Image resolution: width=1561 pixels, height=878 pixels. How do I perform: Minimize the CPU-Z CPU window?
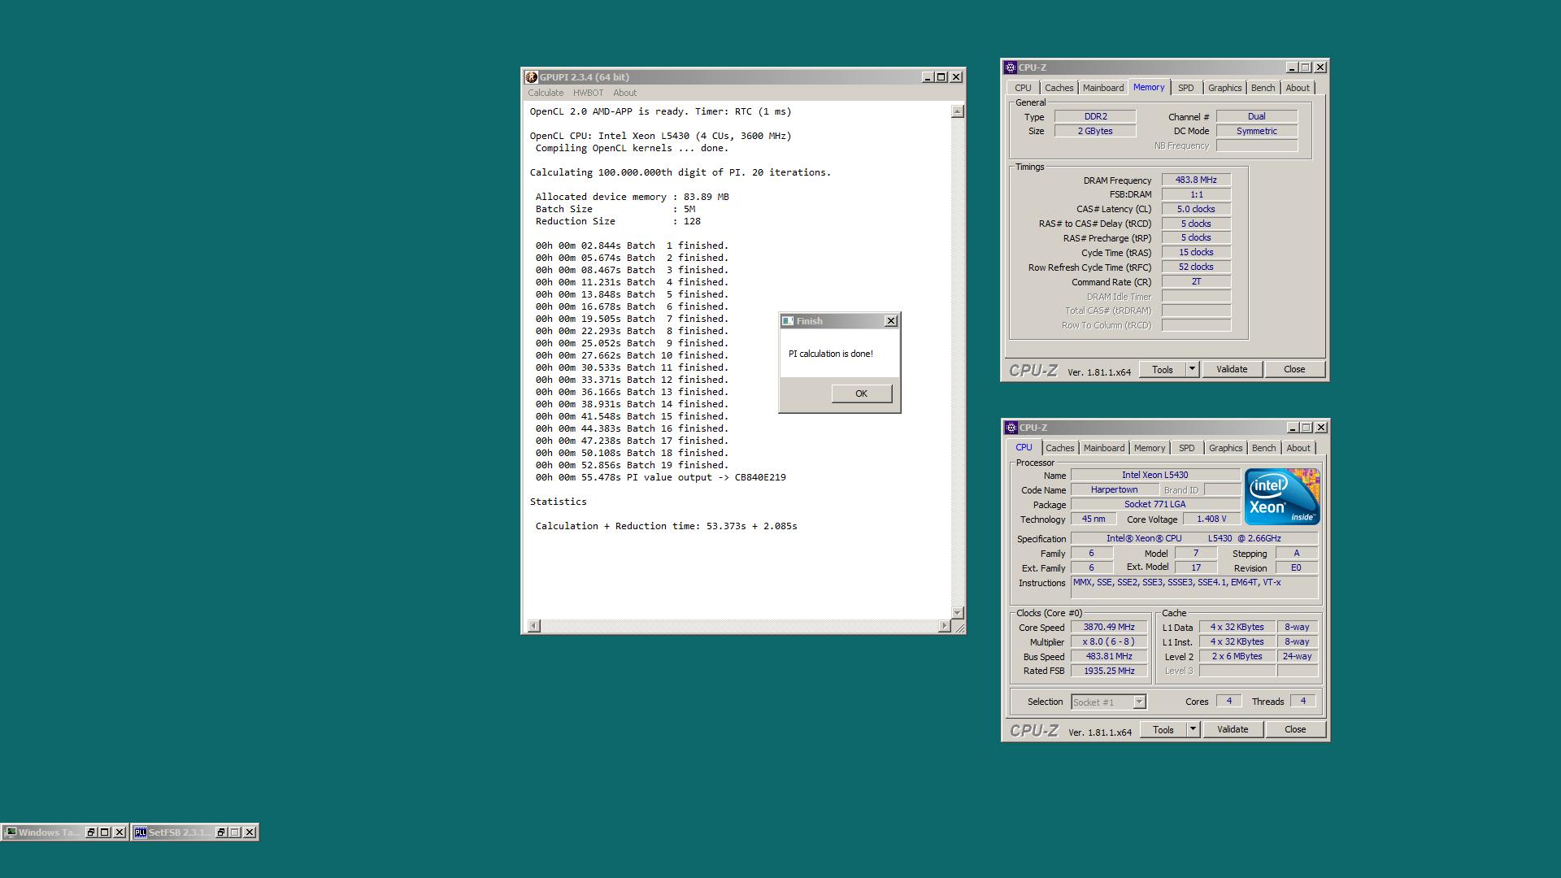(x=1293, y=428)
